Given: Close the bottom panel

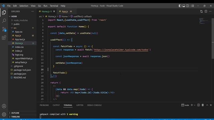Looking at the screenshot, I should [211, 105].
